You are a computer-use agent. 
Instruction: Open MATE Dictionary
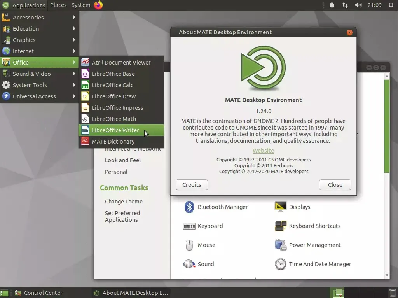pos(121,142)
